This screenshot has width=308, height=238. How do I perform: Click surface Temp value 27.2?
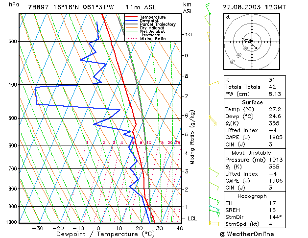tap(275, 109)
